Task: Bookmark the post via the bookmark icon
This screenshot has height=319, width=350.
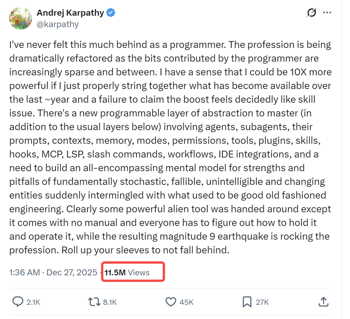Action: [x=247, y=302]
